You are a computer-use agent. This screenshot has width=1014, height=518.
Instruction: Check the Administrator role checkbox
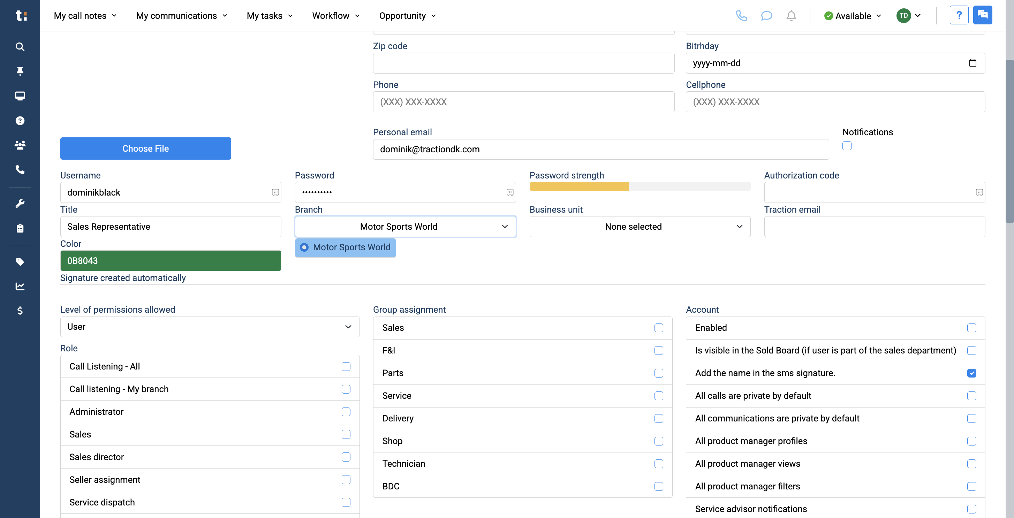coord(346,412)
